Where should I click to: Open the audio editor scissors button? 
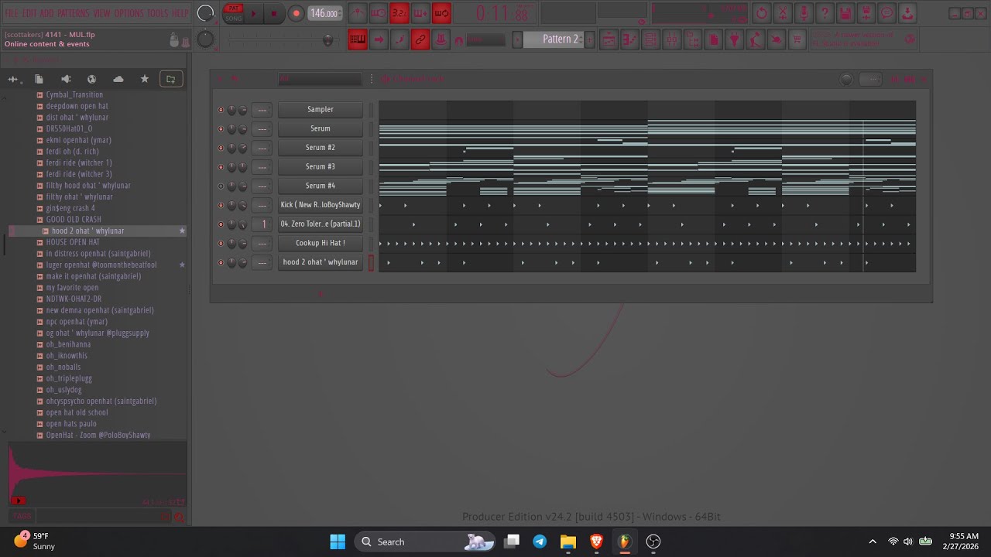point(783,13)
